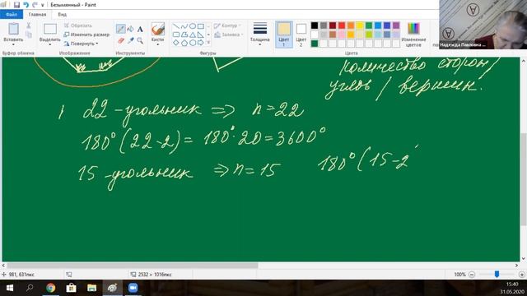The width and height of the screenshot is (527, 296).
Task: Open File Explorer from taskbar
Action: [91, 288]
